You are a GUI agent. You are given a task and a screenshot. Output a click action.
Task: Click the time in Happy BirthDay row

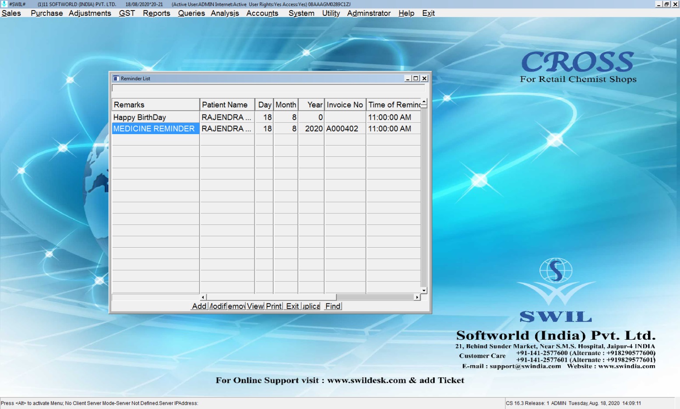[x=393, y=117]
